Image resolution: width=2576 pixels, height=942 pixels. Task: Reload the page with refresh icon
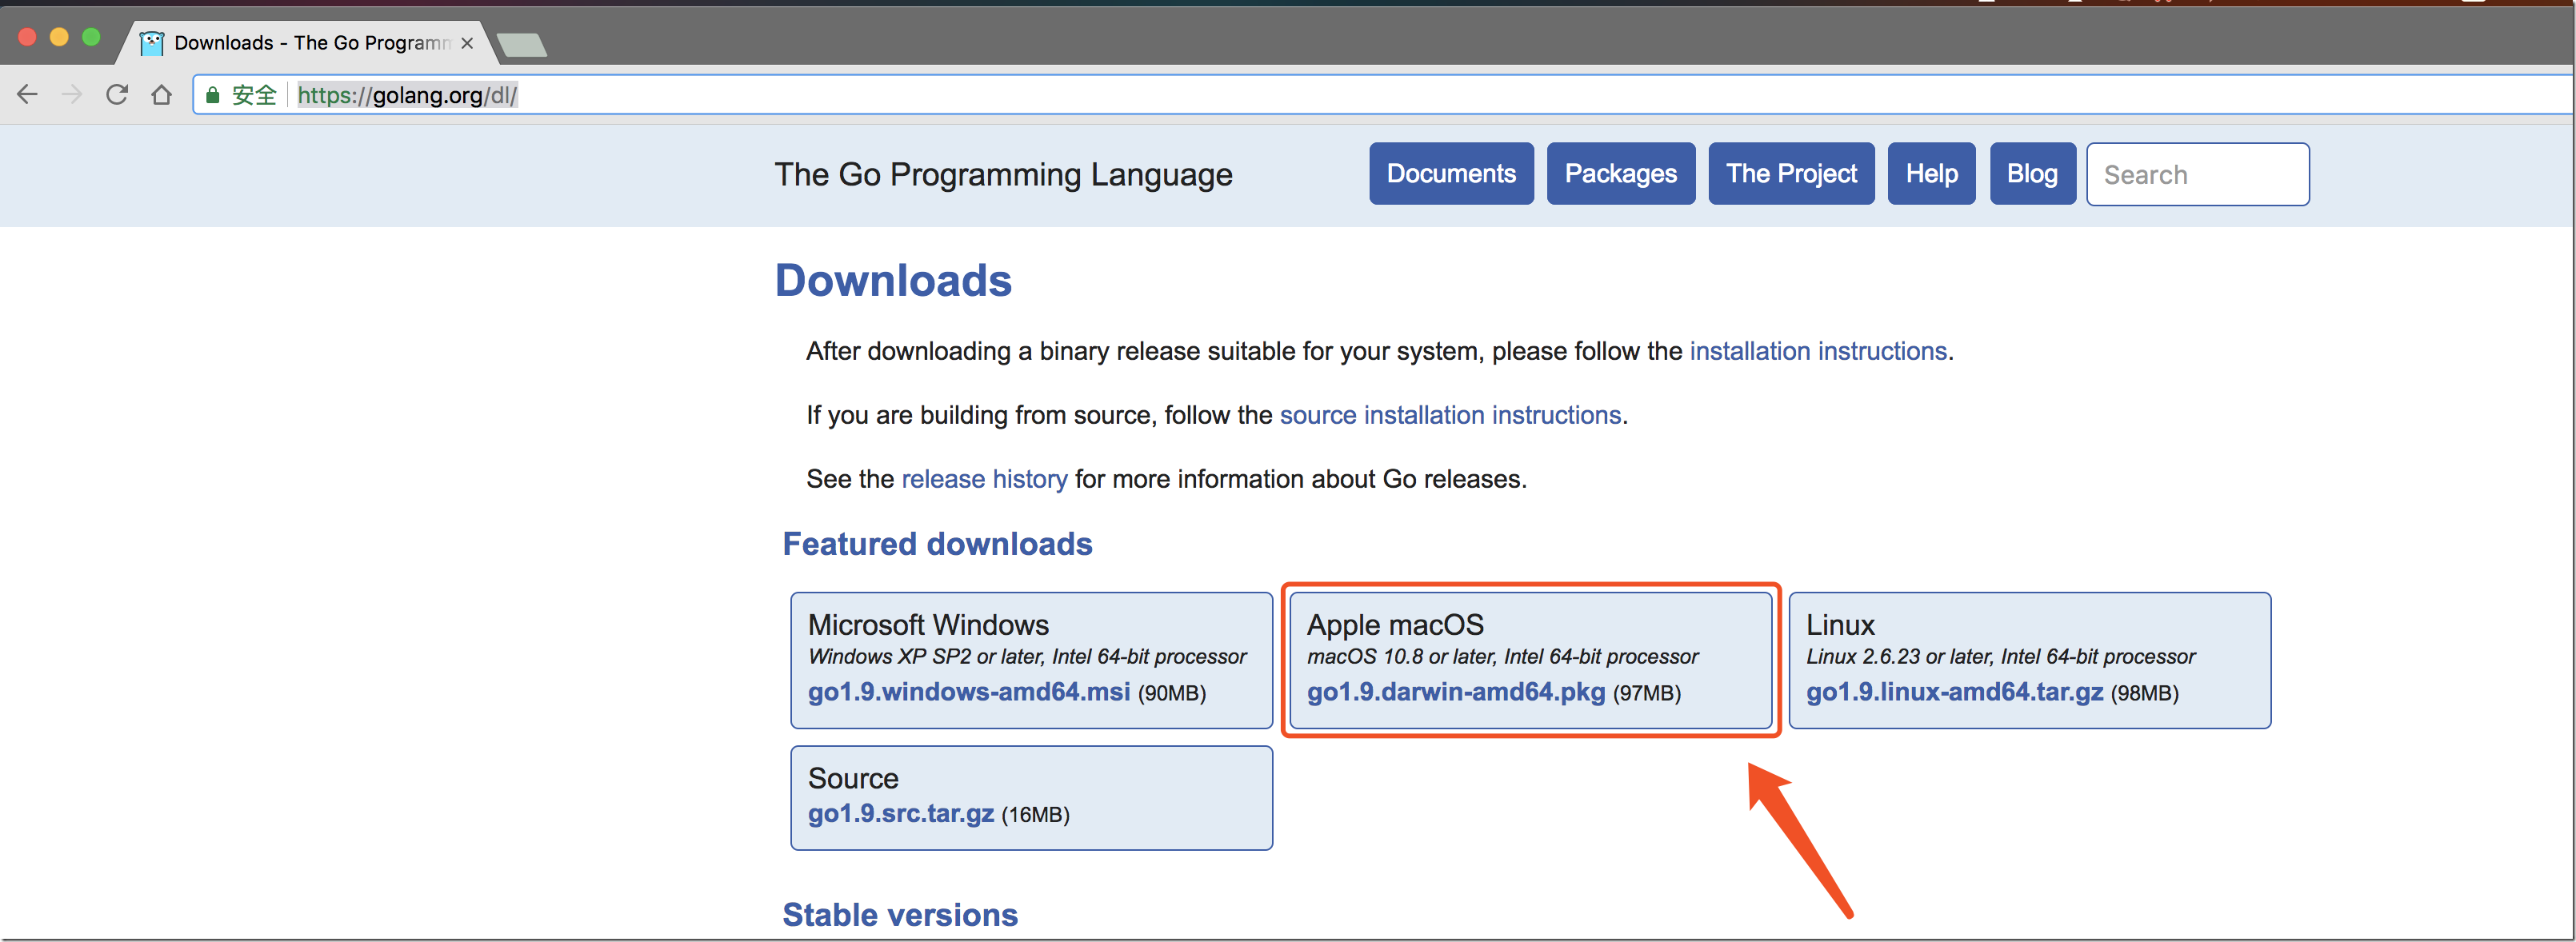point(117,95)
